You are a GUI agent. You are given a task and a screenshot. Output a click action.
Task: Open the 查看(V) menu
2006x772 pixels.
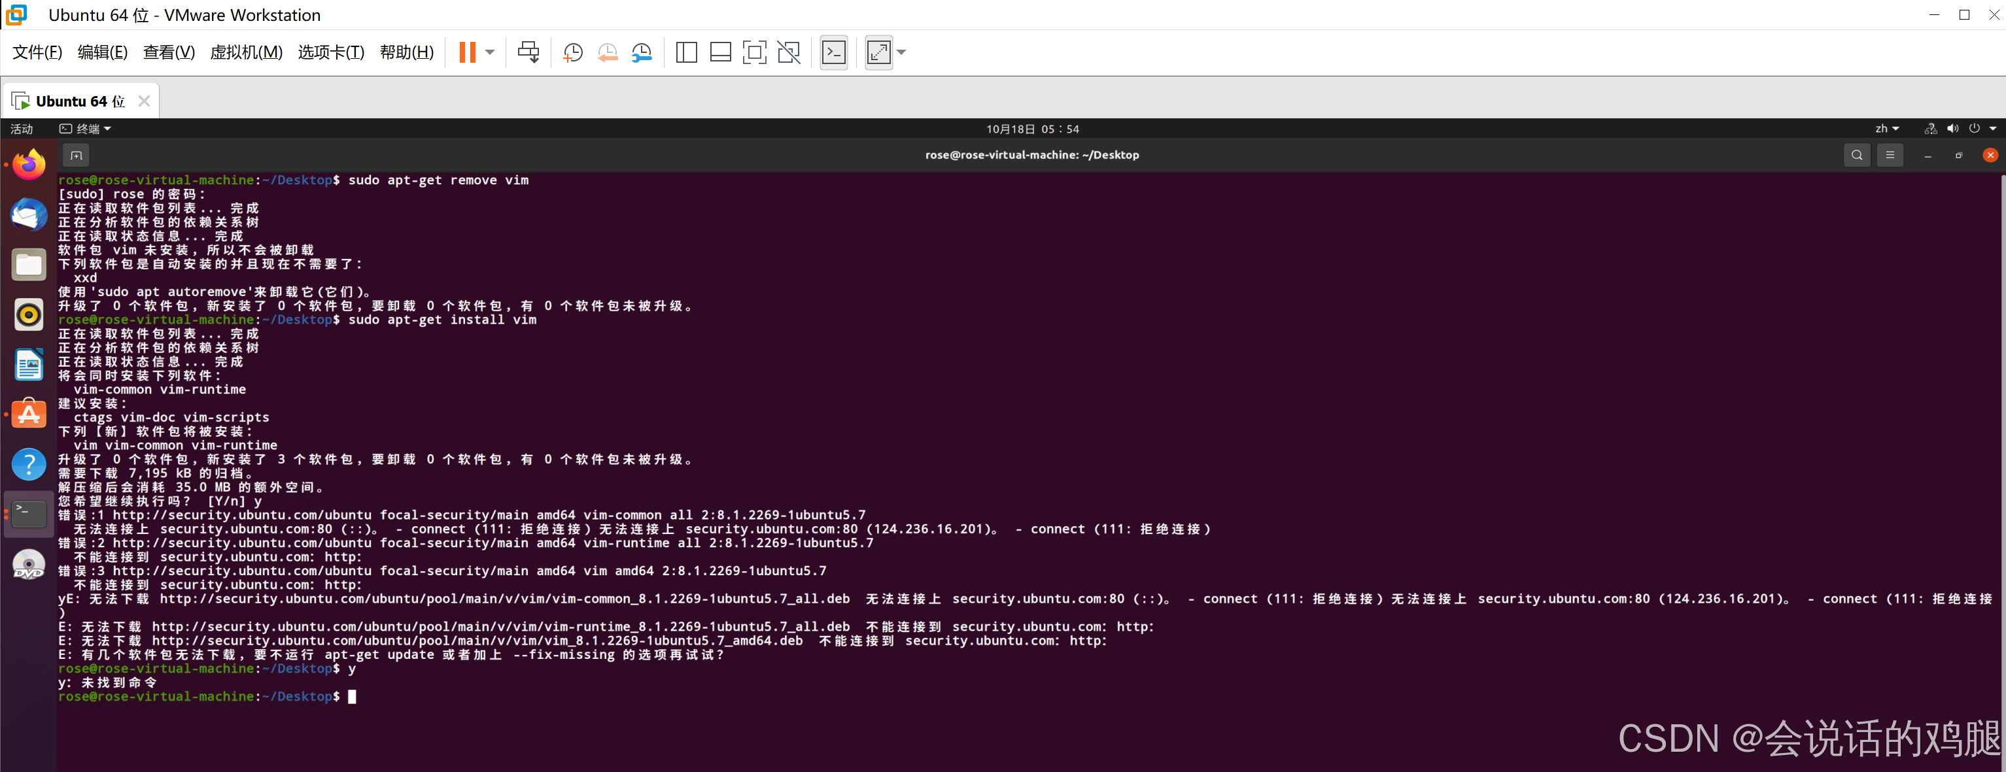coord(168,52)
